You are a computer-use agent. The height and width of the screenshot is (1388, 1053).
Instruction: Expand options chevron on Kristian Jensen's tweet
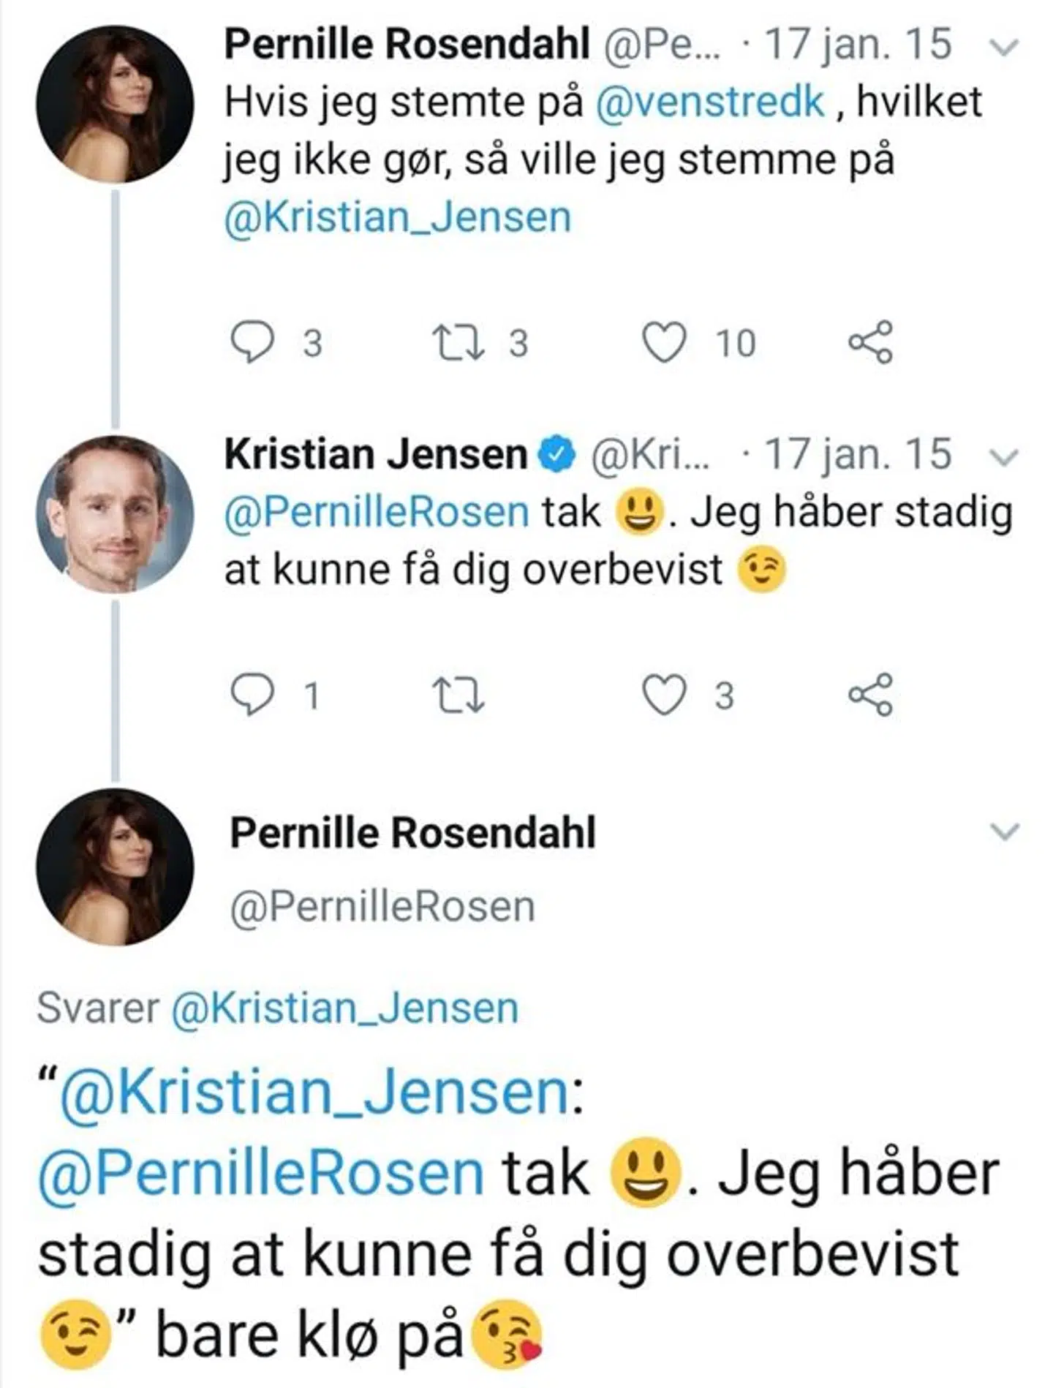tap(1004, 458)
